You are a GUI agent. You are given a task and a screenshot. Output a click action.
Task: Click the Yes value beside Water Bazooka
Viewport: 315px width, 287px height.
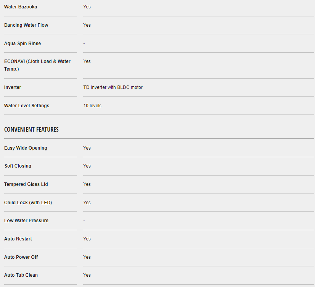[x=87, y=7]
